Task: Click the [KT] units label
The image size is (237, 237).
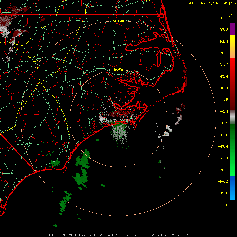Action: [x=225, y=18]
